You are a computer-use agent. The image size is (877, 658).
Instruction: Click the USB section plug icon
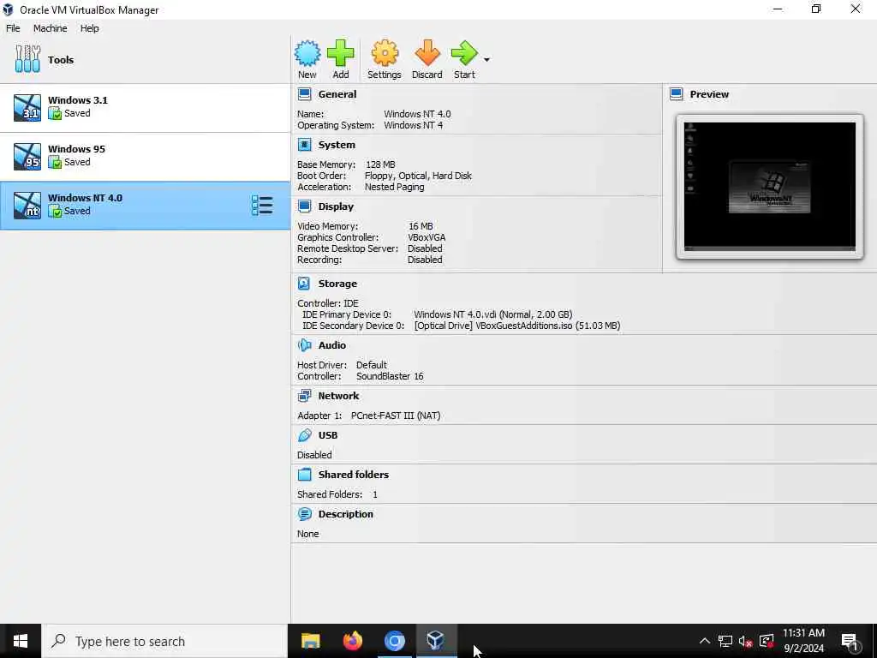(x=304, y=435)
